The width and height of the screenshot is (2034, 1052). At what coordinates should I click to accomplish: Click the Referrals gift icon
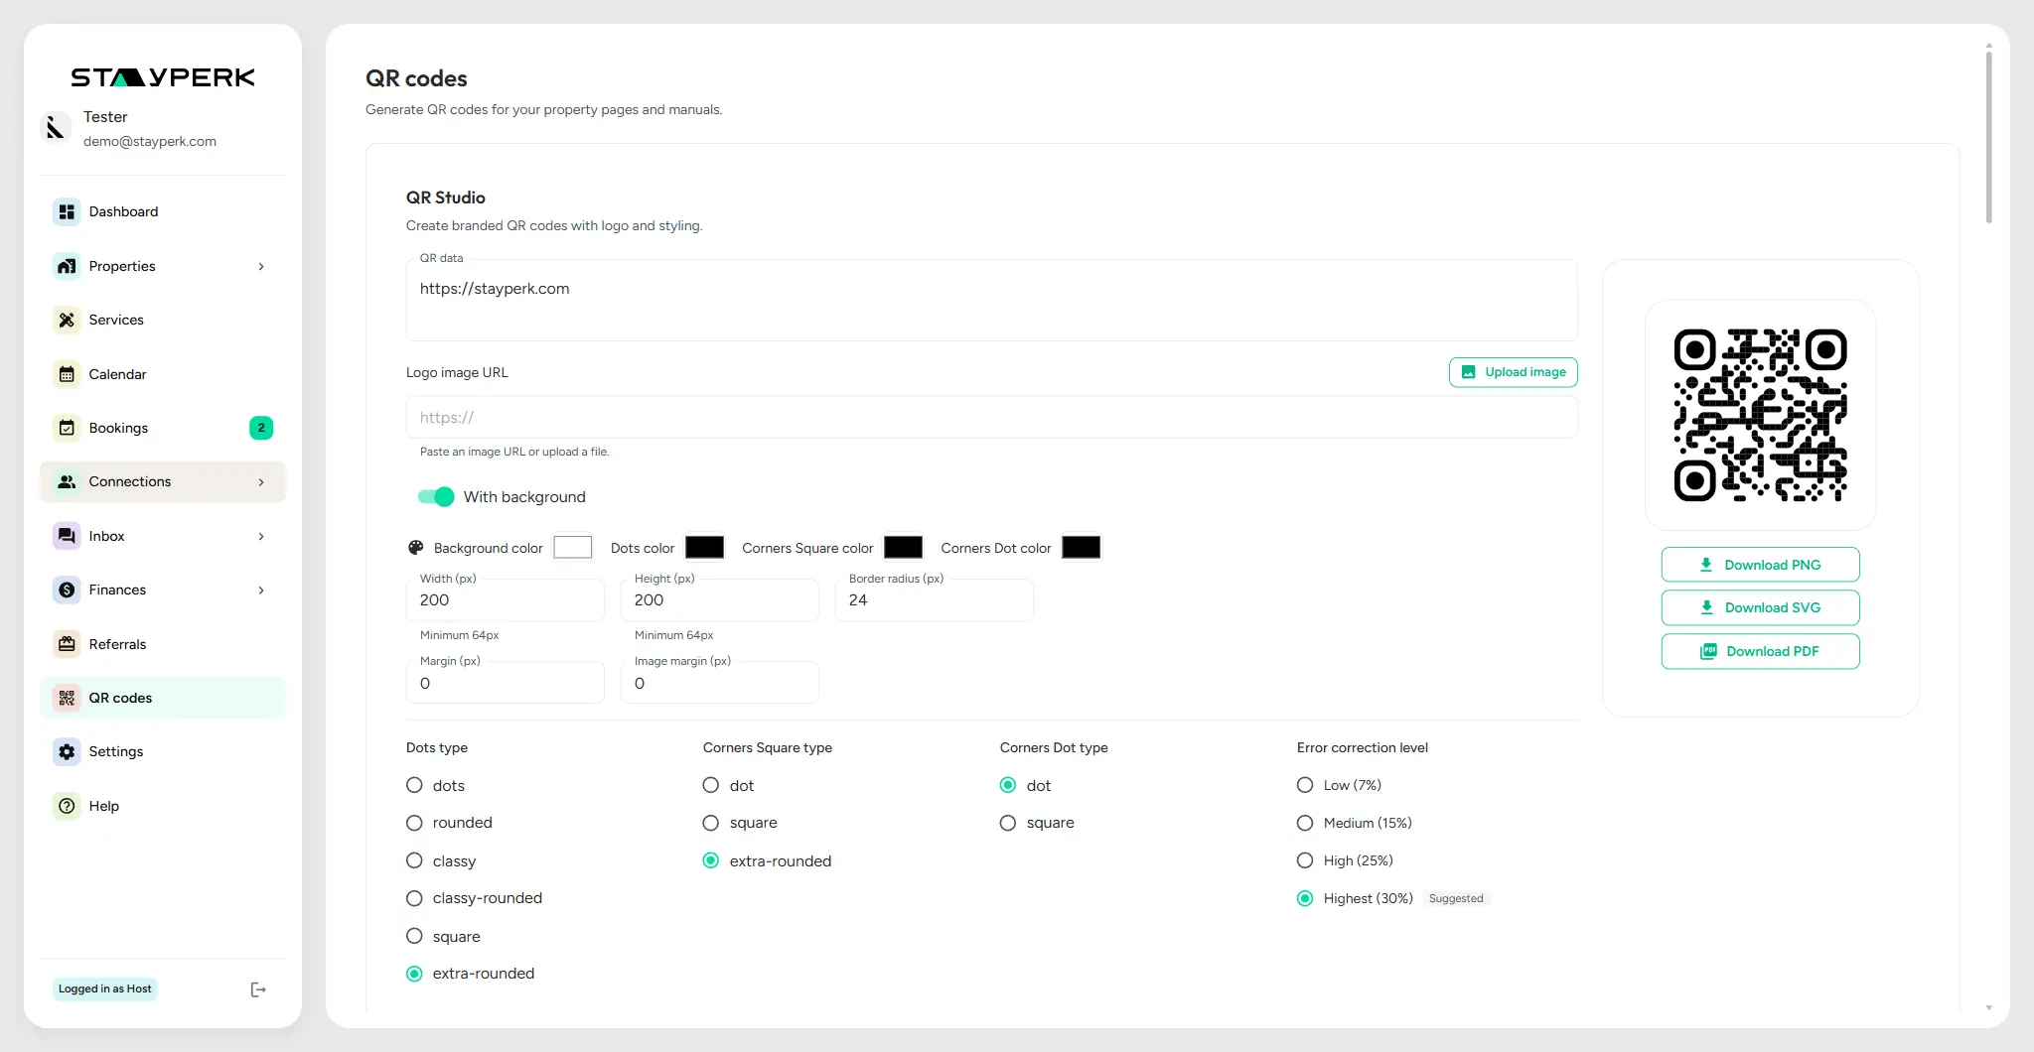click(67, 644)
